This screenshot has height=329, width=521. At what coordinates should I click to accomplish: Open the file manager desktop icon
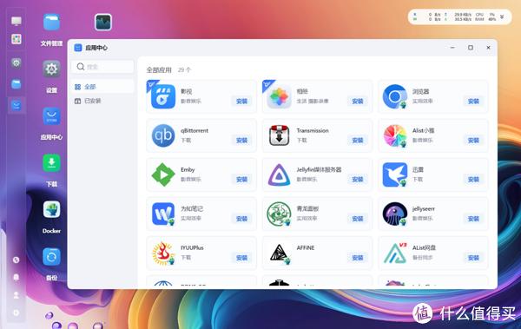tap(51, 23)
